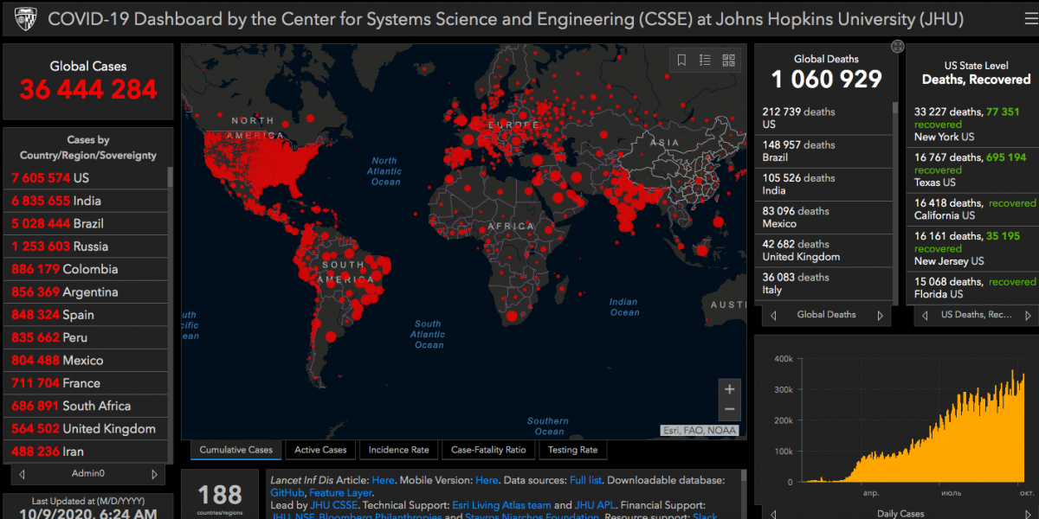Screen dimensions: 1039x519
Task: Click left arrow beside Global Deaths label
Action: 773,315
